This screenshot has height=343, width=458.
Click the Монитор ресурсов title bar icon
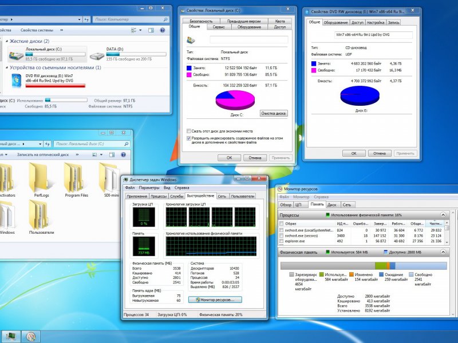tap(280, 189)
